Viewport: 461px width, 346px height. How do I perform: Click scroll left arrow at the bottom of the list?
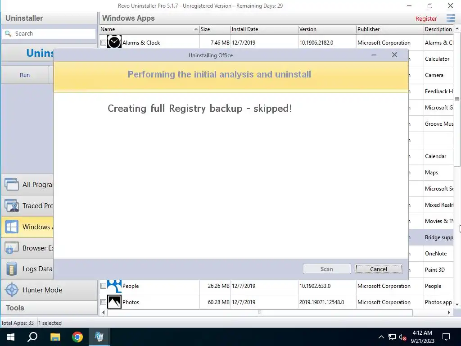click(x=103, y=312)
